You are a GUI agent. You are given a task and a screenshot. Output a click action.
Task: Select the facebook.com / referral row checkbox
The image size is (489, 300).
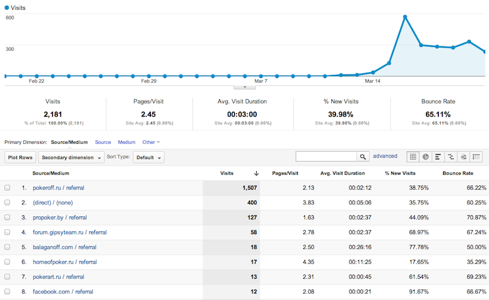(x=7, y=291)
